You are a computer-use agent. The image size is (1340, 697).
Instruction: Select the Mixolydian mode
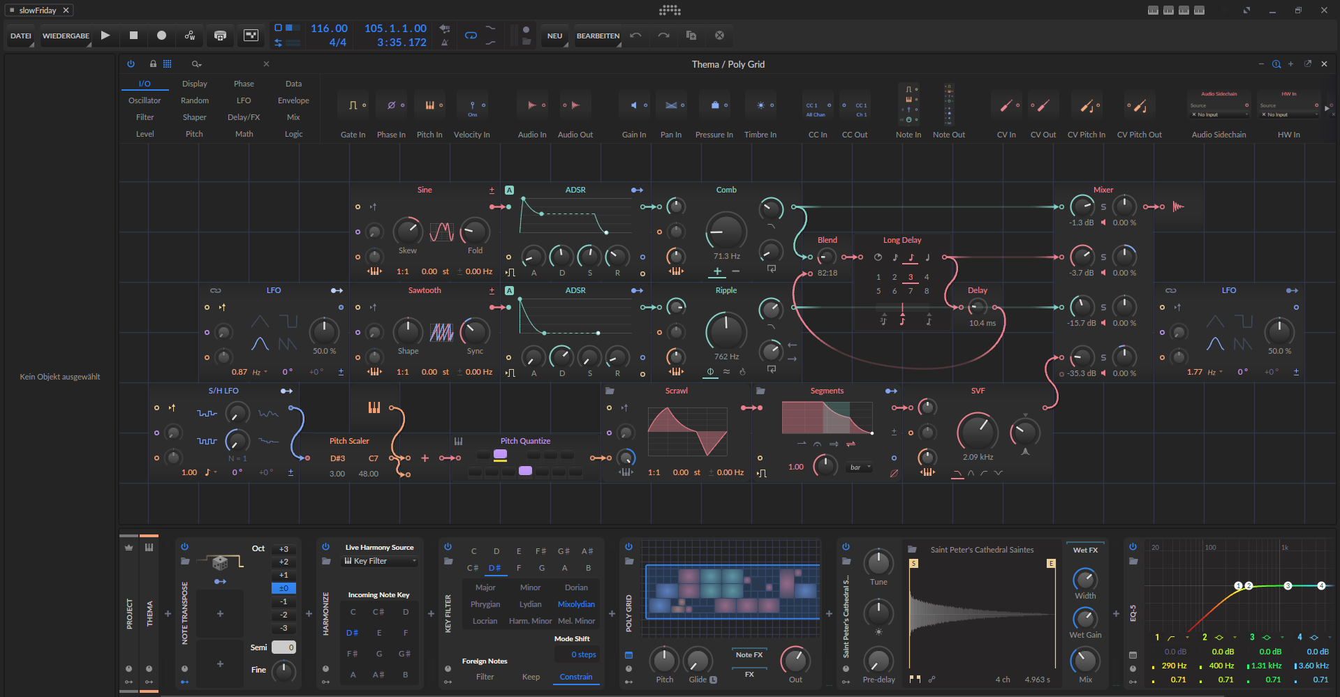pos(576,604)
